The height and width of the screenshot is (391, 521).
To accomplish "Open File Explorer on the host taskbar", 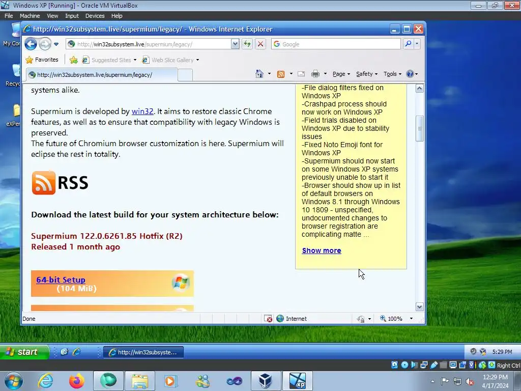I will pyautogui.click(x=139, y=381).
